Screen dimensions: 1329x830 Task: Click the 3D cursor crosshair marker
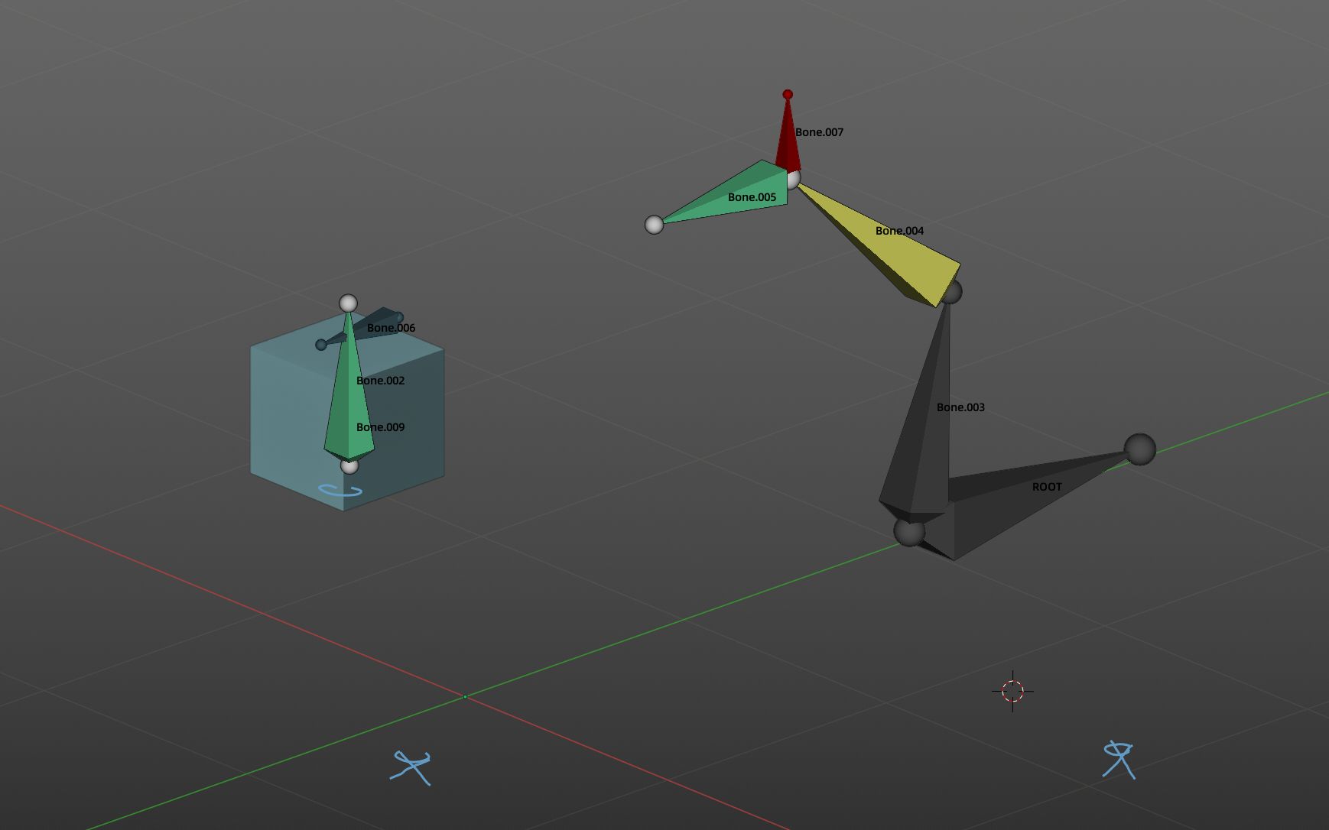coord(1012,690)
